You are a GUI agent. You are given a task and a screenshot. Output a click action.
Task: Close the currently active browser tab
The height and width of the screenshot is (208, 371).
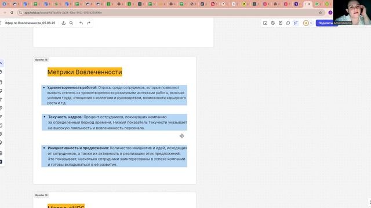[x=309, y=4]
